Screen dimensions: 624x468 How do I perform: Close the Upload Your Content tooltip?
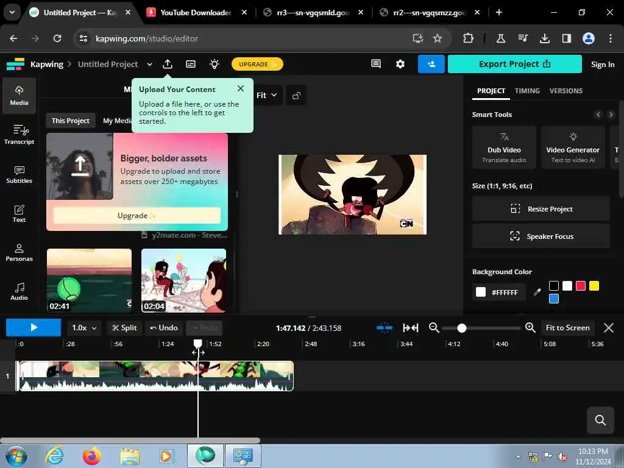pyautogui.click(x=240, y=88)
